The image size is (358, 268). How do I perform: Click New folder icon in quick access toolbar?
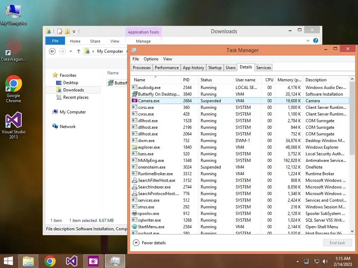pos(67,31)
